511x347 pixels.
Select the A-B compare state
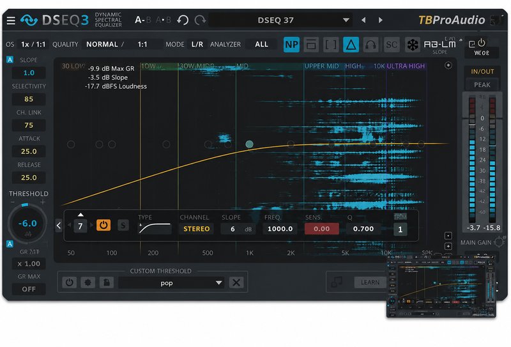(x=142, y=20)
